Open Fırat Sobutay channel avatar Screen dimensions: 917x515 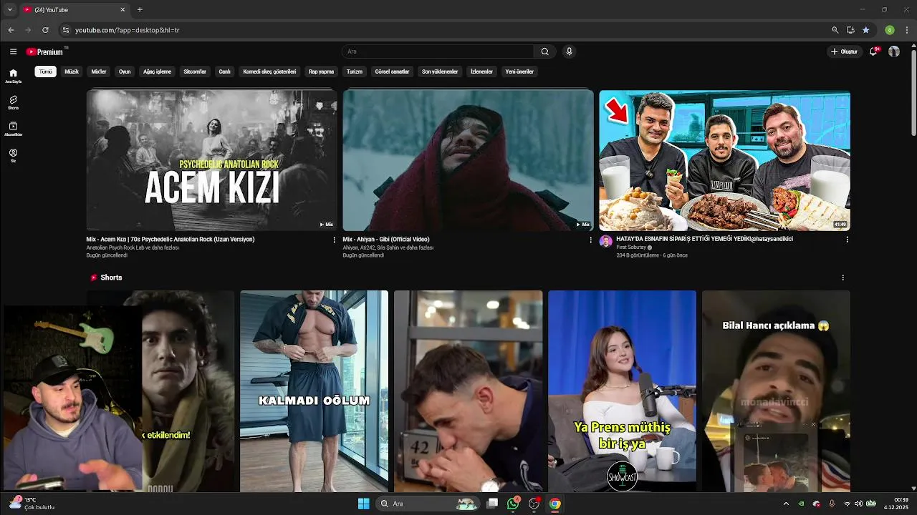coord(606,242)
